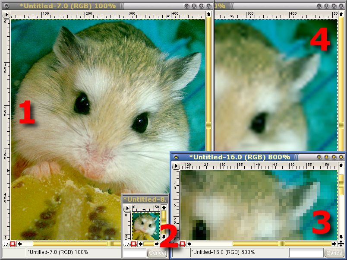The height and width of the screenshot is (260, 347).
Task: Click round iconify button on Untitled-16.0 title bar
Action: coord(319,157)
